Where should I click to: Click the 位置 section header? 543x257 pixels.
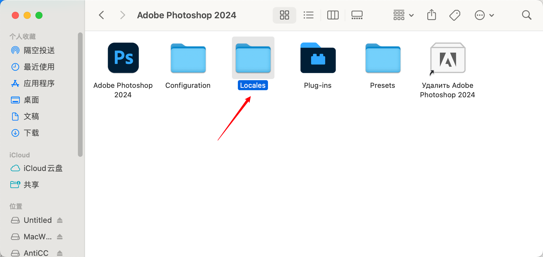pos(16,206)
